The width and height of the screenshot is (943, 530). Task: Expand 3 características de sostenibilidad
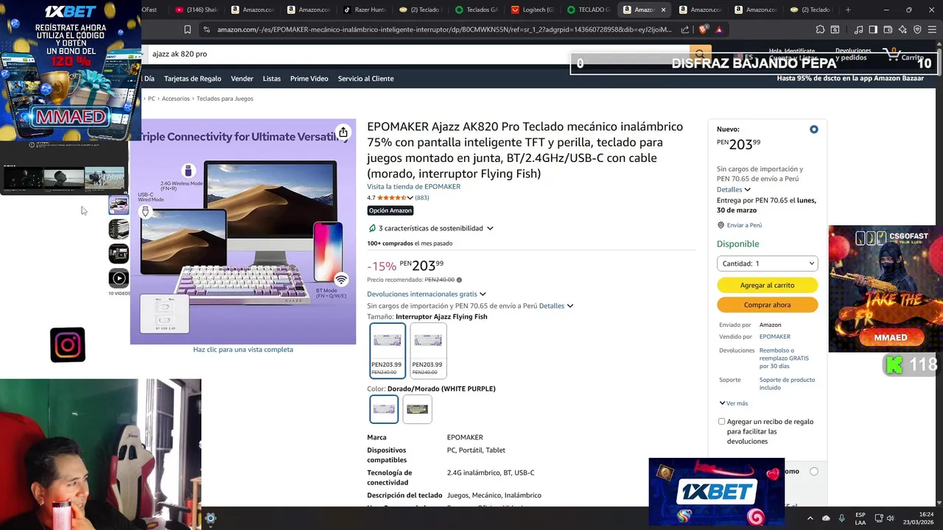tap(435, 228)
